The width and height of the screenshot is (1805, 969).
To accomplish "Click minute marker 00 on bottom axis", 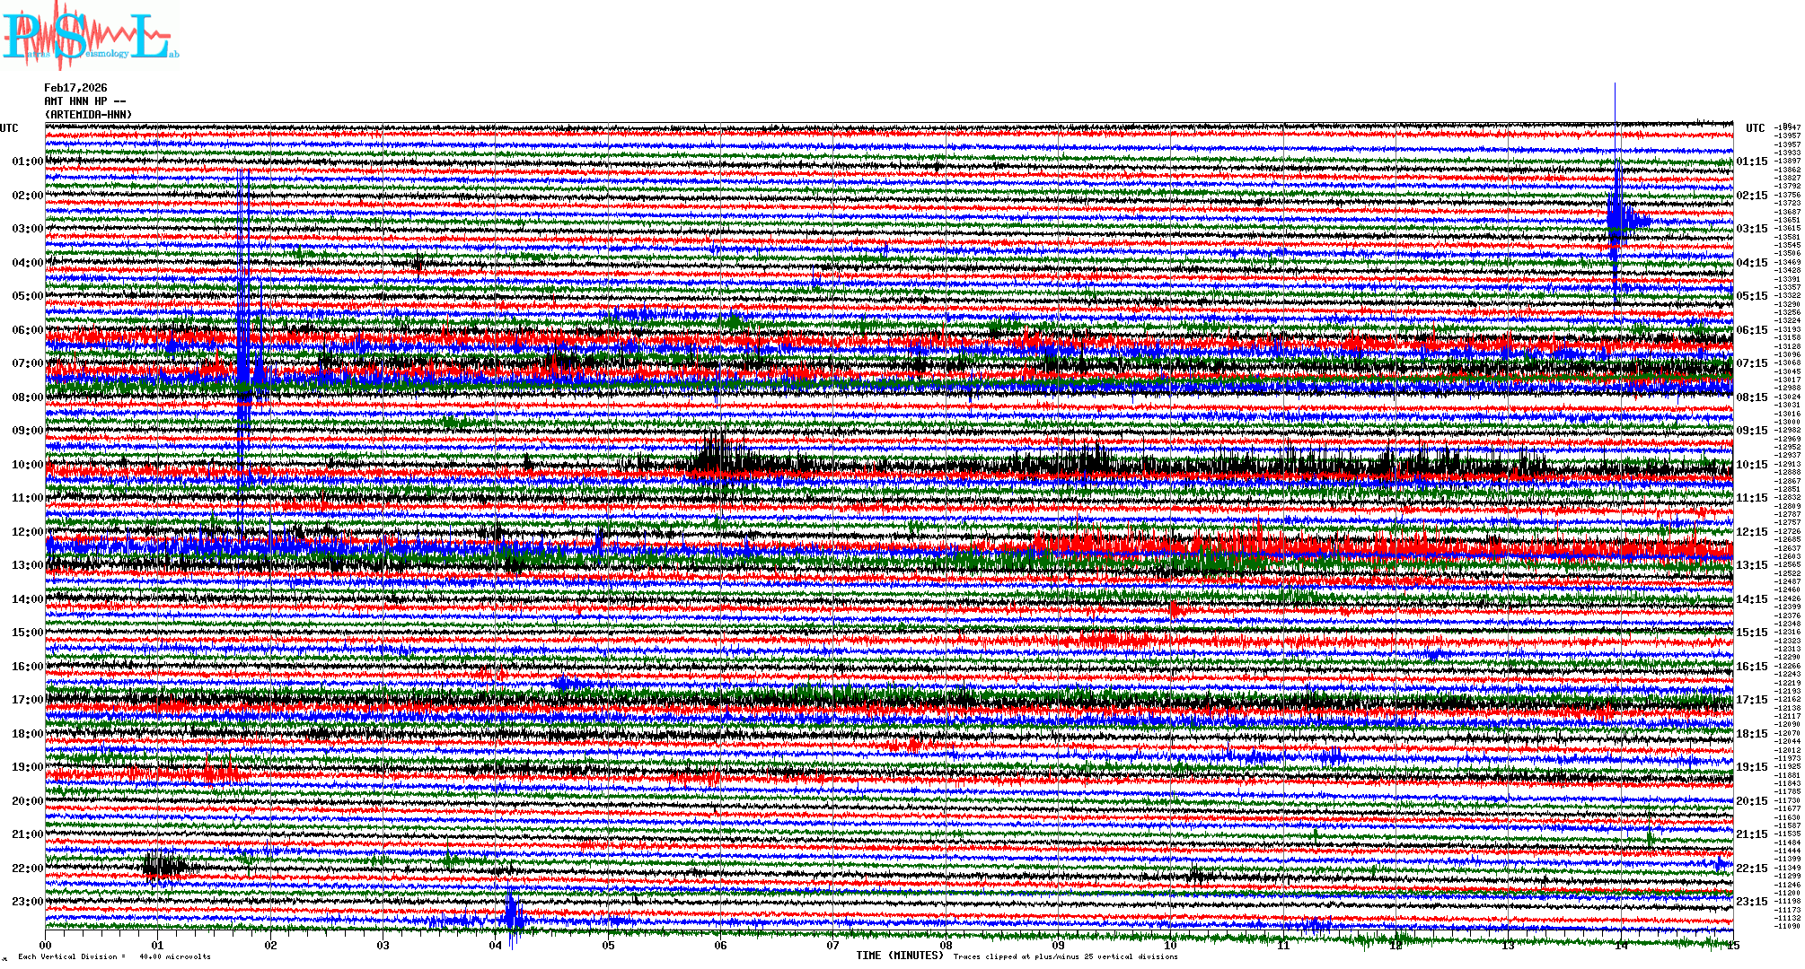I will tap(46, 945).
